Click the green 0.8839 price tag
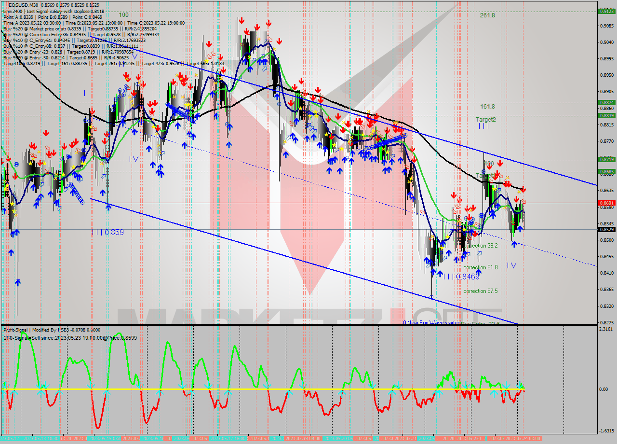This screenshot has width=617, height=444. (606, 115)
